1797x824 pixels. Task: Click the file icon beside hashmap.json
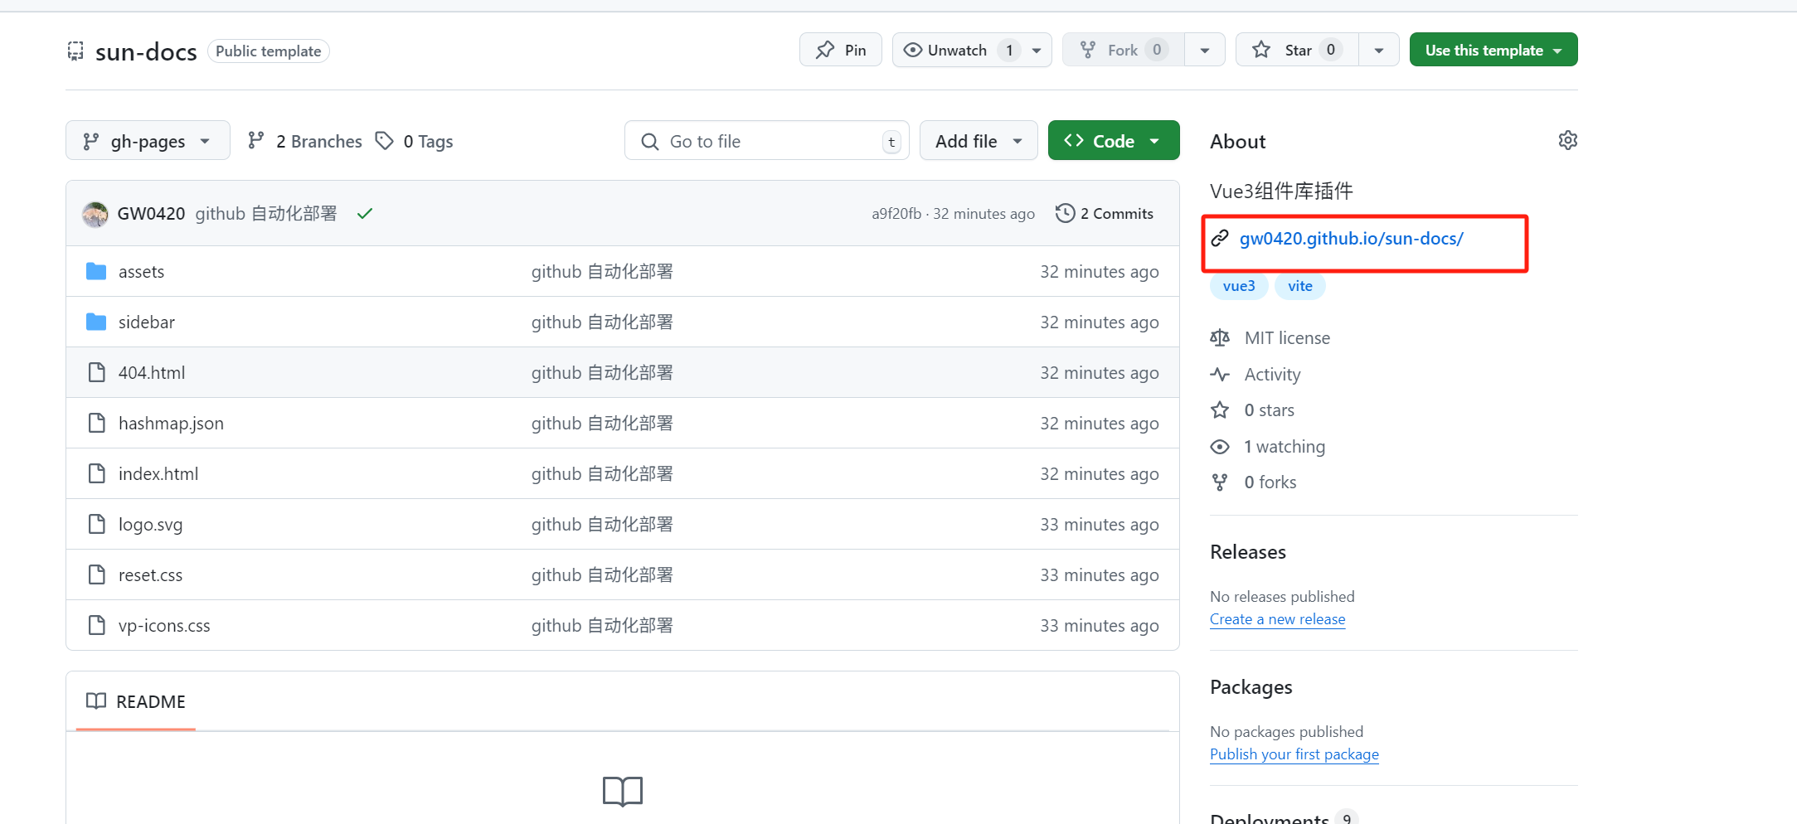[96, 423]
